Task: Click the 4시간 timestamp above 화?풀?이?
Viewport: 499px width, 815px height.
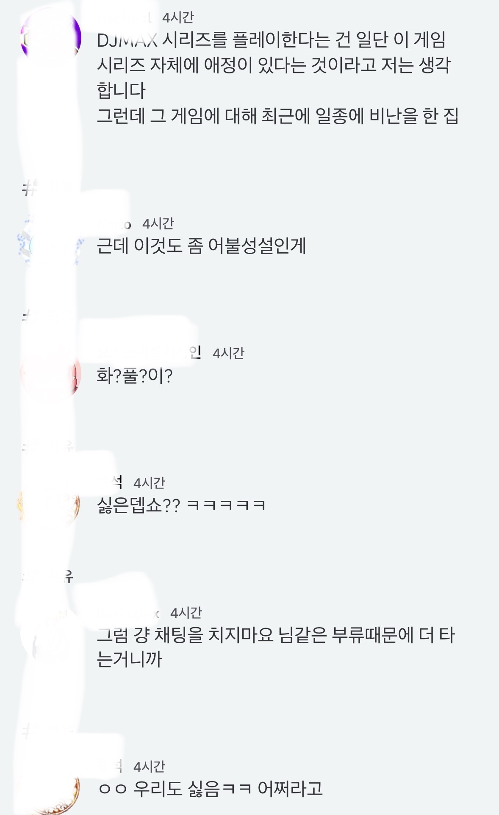Action: pyautogui.click(x=228, y=353)
